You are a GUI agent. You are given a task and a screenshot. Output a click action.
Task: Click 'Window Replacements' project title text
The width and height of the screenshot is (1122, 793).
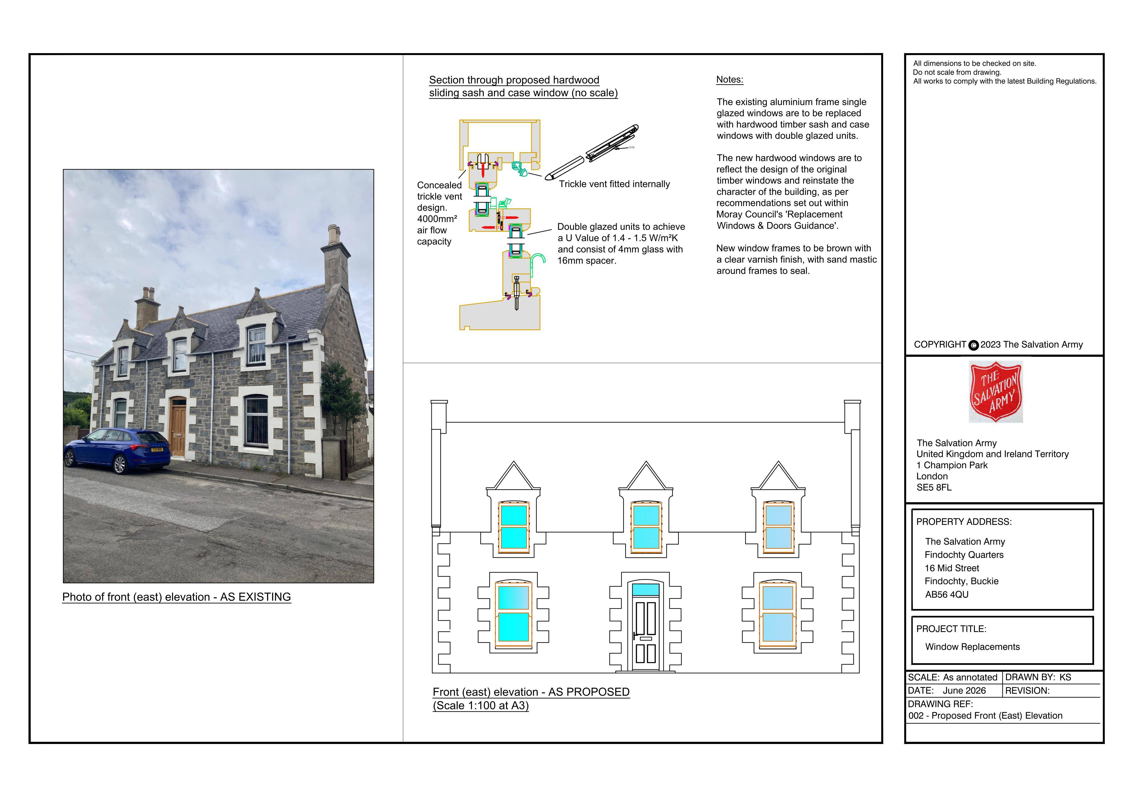click(972, 647)
